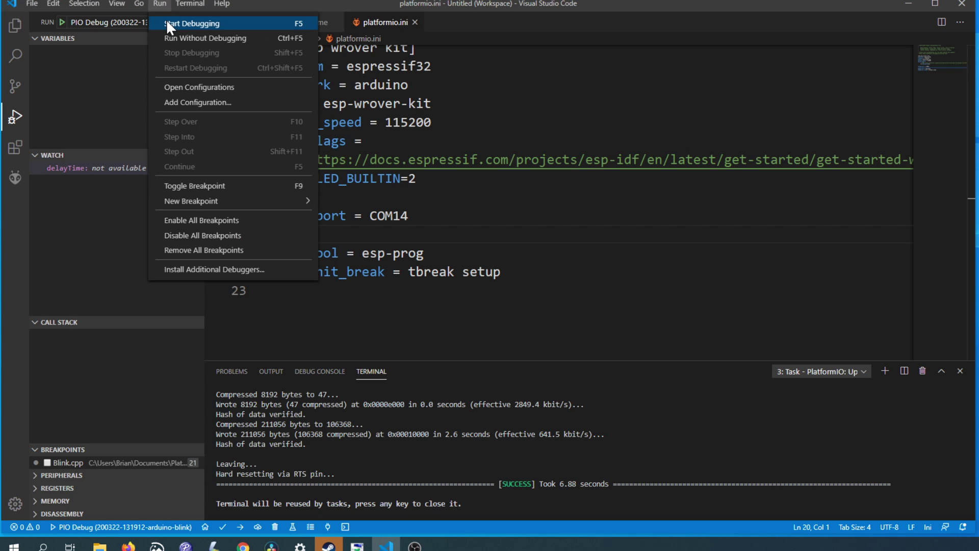The width and height of the screenshot is (979, 551).
Task: Open the terminal selector dropdown
Action: 821,371
